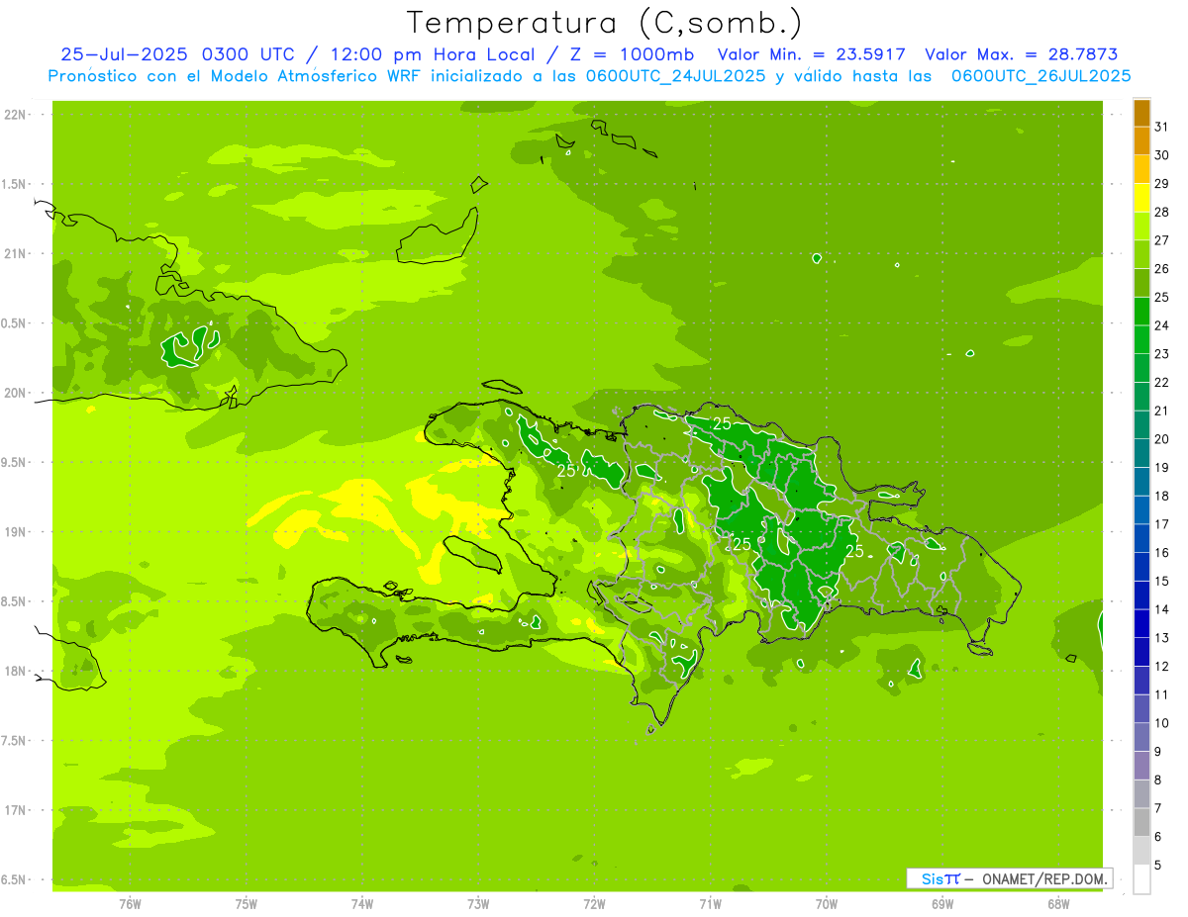Click the "69W" longitude axis label
The height and width of the screenshot is (917, 1188).
tap(942, 904)
